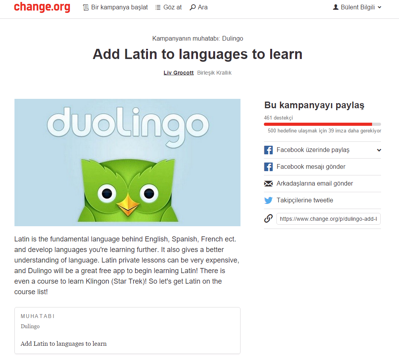This screenshot has width=399, height=361.
Task: Open the Bülent Bilgili account dropdown
Action: point(357,7)
